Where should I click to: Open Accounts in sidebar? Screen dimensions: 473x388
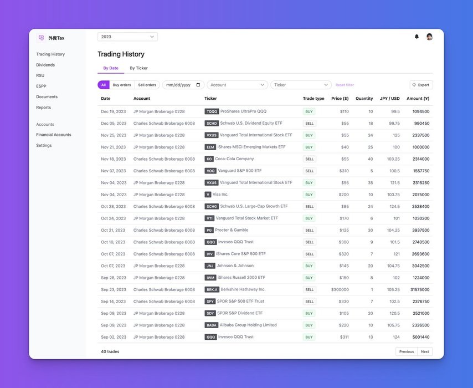(45, 124)
